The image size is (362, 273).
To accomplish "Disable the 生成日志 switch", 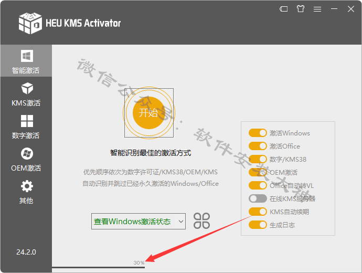I will [x=258, y=225].
